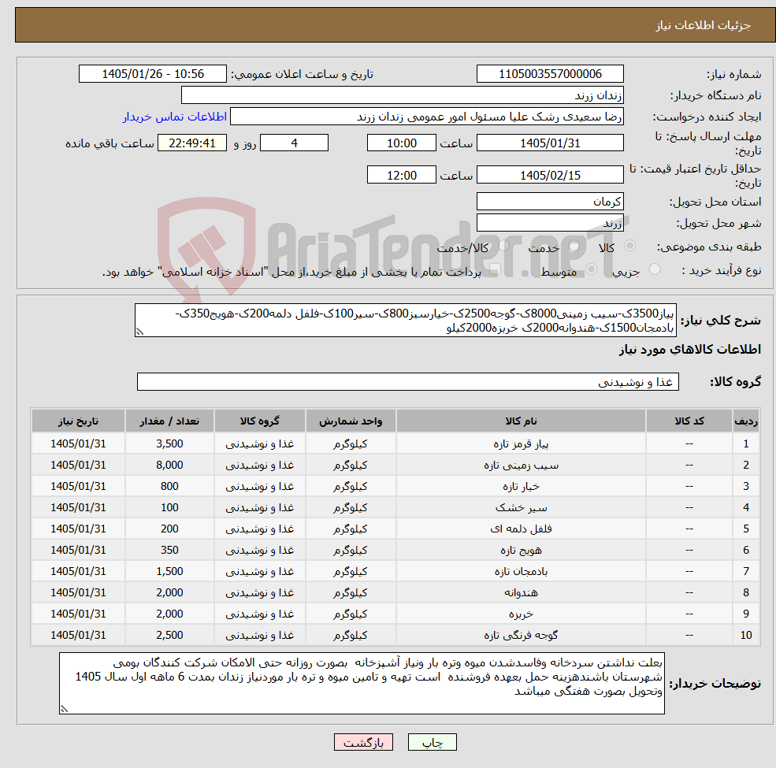
Task: Click the response deadline time 10:00 field
Action: pos(401,143)
